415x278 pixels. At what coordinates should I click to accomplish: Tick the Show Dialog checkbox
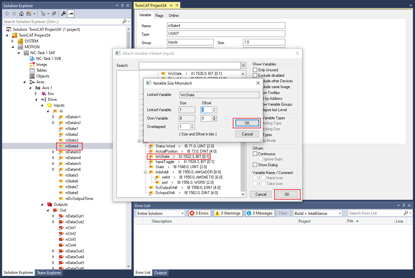pos(255,165)
